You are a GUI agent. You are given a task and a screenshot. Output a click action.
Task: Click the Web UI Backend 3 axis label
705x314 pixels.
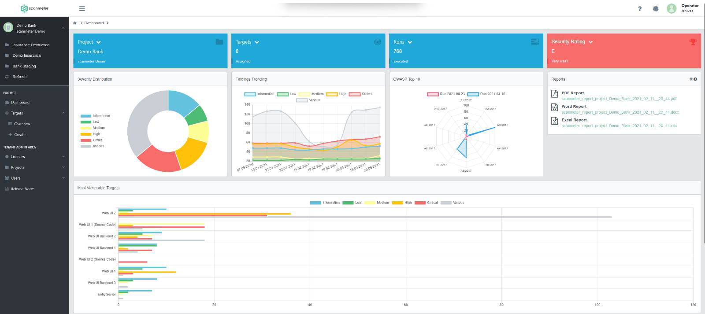click(x=102, y=283)
